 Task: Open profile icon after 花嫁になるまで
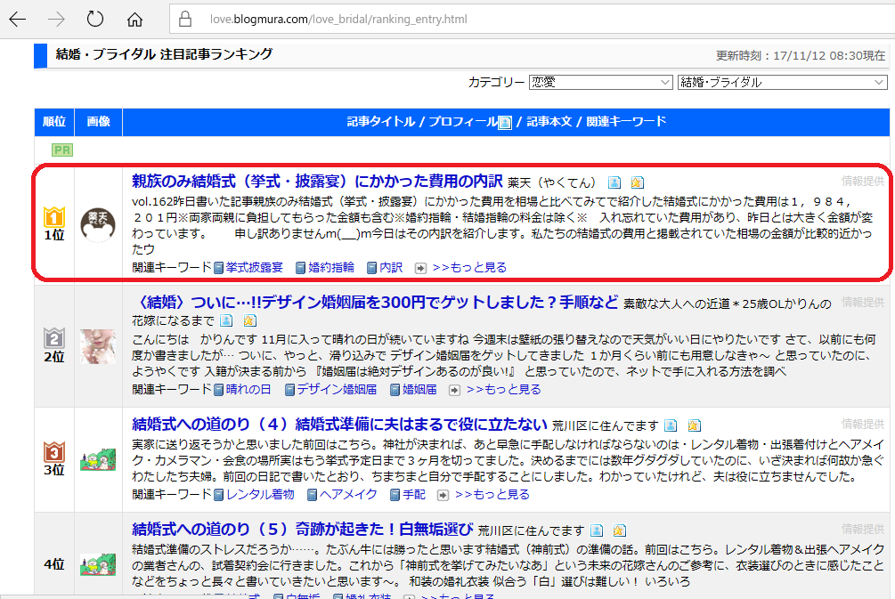click(226, 320)
